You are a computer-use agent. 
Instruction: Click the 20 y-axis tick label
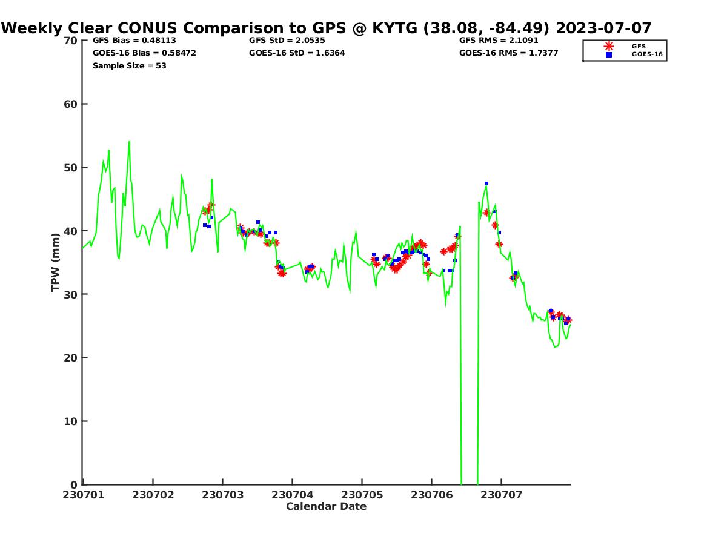pos(71,358)
